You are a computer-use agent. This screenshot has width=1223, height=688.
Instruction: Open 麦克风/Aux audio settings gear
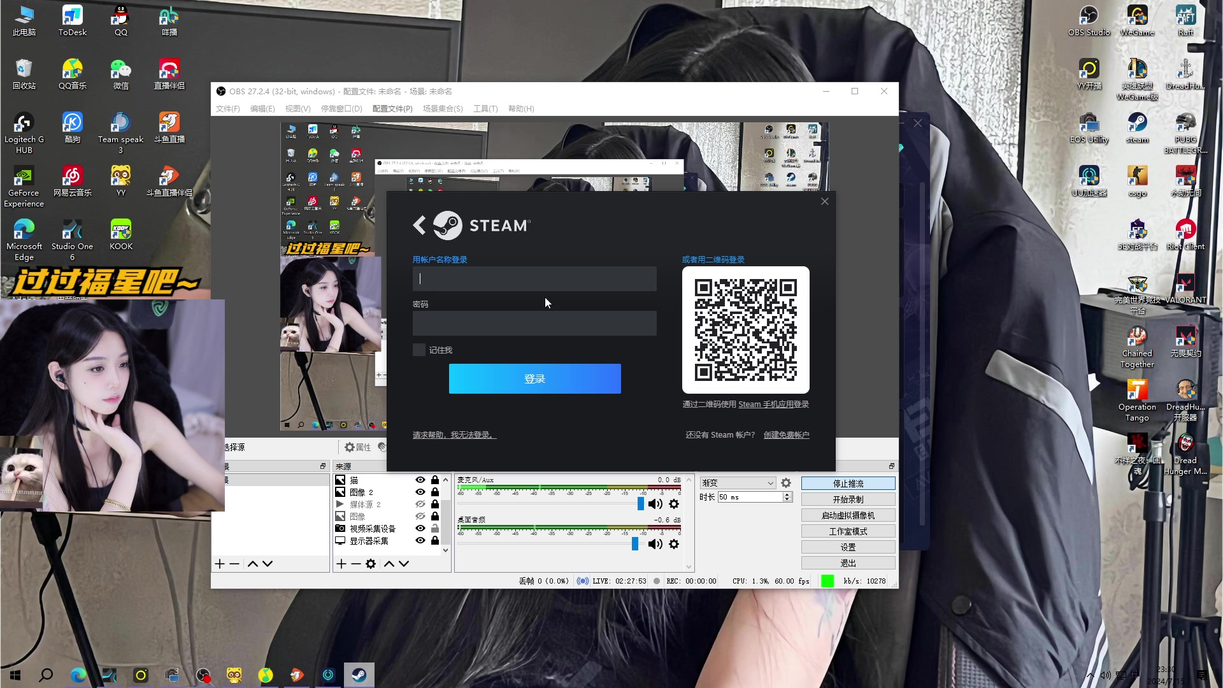(674, 505)
